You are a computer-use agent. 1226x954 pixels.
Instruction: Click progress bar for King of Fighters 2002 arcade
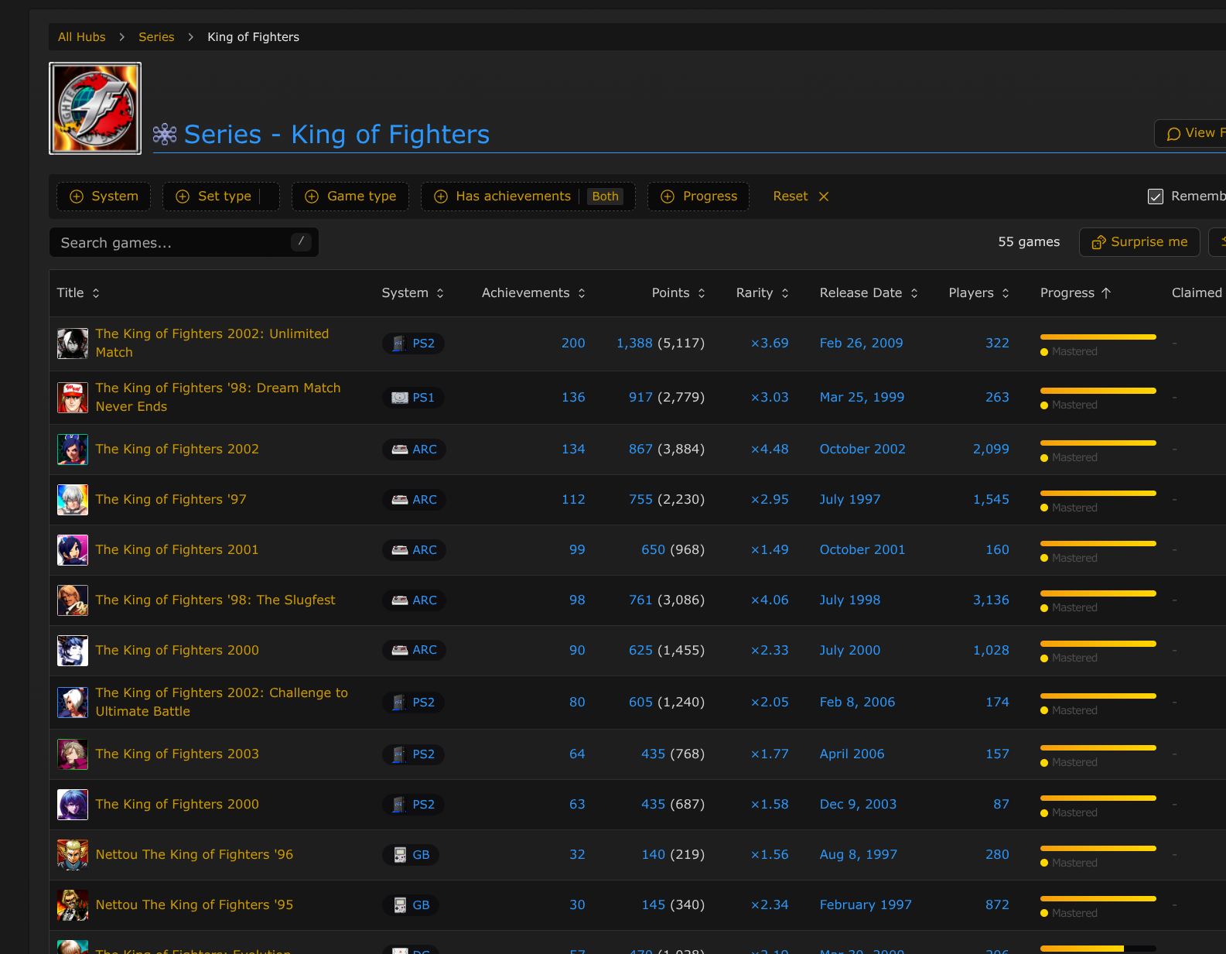coord(1098,443)
